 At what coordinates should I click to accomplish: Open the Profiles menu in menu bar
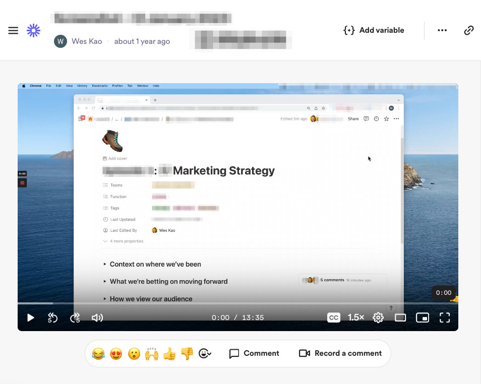(117, 86)
